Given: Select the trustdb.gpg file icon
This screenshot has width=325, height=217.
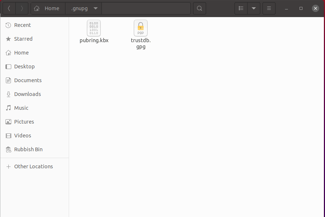Looking at the screenshot, I should click(x=141, y=28).
